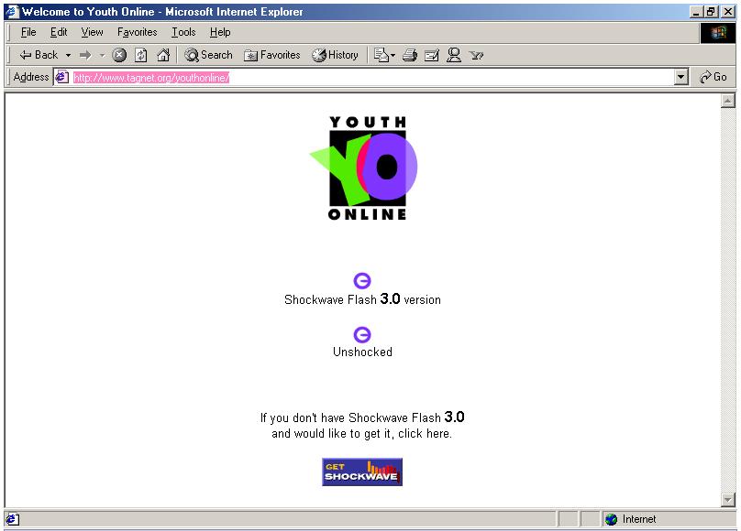Viewport: 741px width, 531px height.
Task: Click the scrollbar up arrow
Action: coord(728,101)
